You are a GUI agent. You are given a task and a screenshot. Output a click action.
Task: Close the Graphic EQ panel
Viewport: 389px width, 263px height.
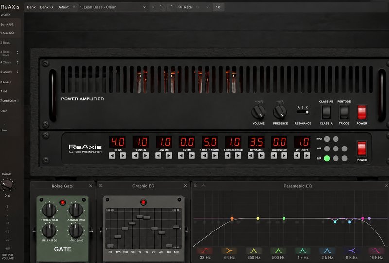tap(186, 186)
